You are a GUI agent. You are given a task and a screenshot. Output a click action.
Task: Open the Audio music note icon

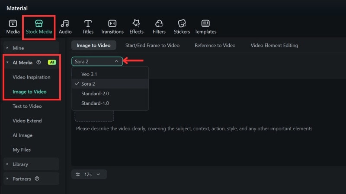tap(65, 23)
